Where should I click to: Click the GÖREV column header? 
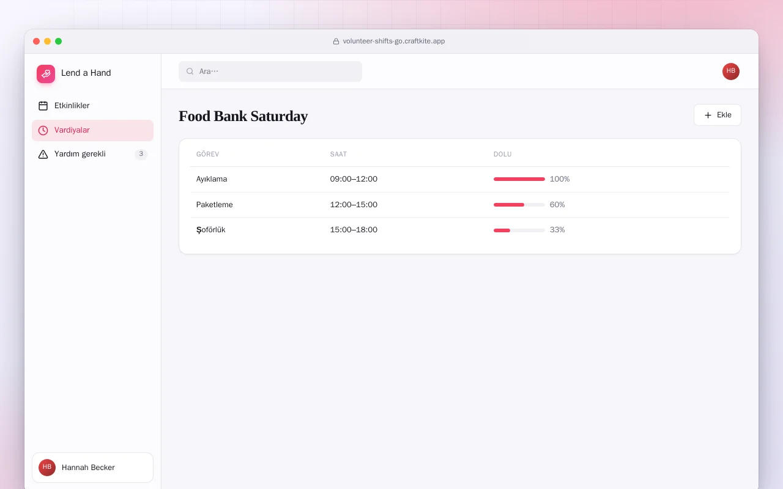(208, 154)
